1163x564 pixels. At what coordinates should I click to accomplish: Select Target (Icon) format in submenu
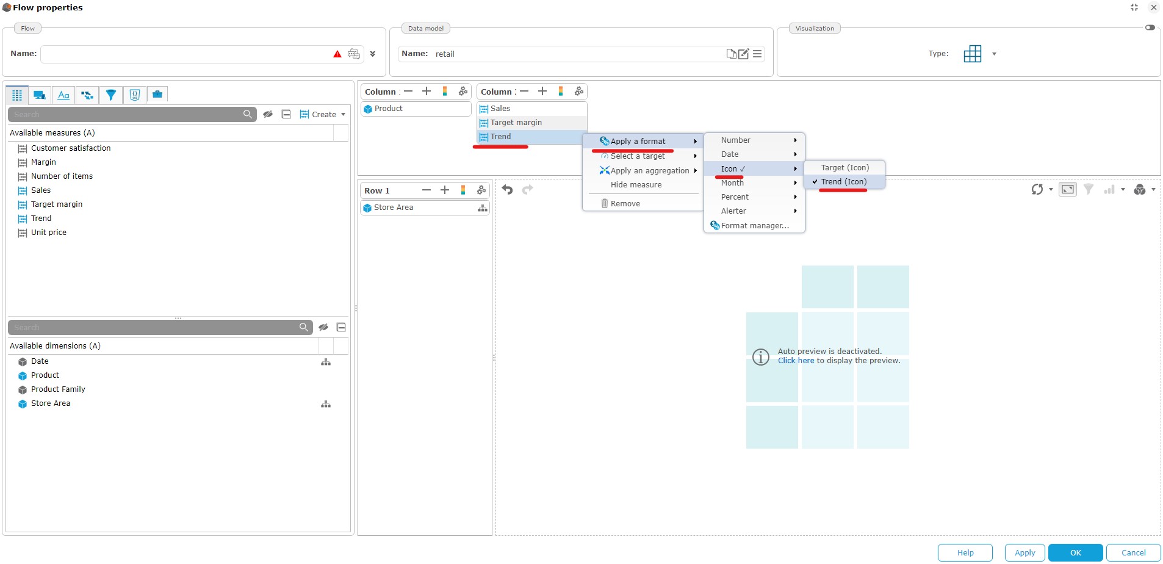[x=844, y=168]
